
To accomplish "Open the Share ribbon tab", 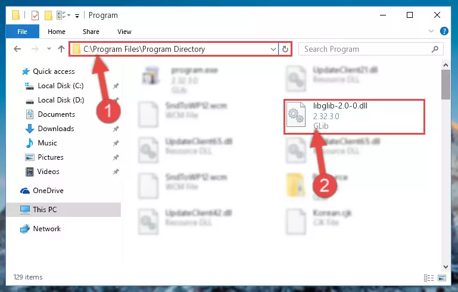I will [91, 32].
